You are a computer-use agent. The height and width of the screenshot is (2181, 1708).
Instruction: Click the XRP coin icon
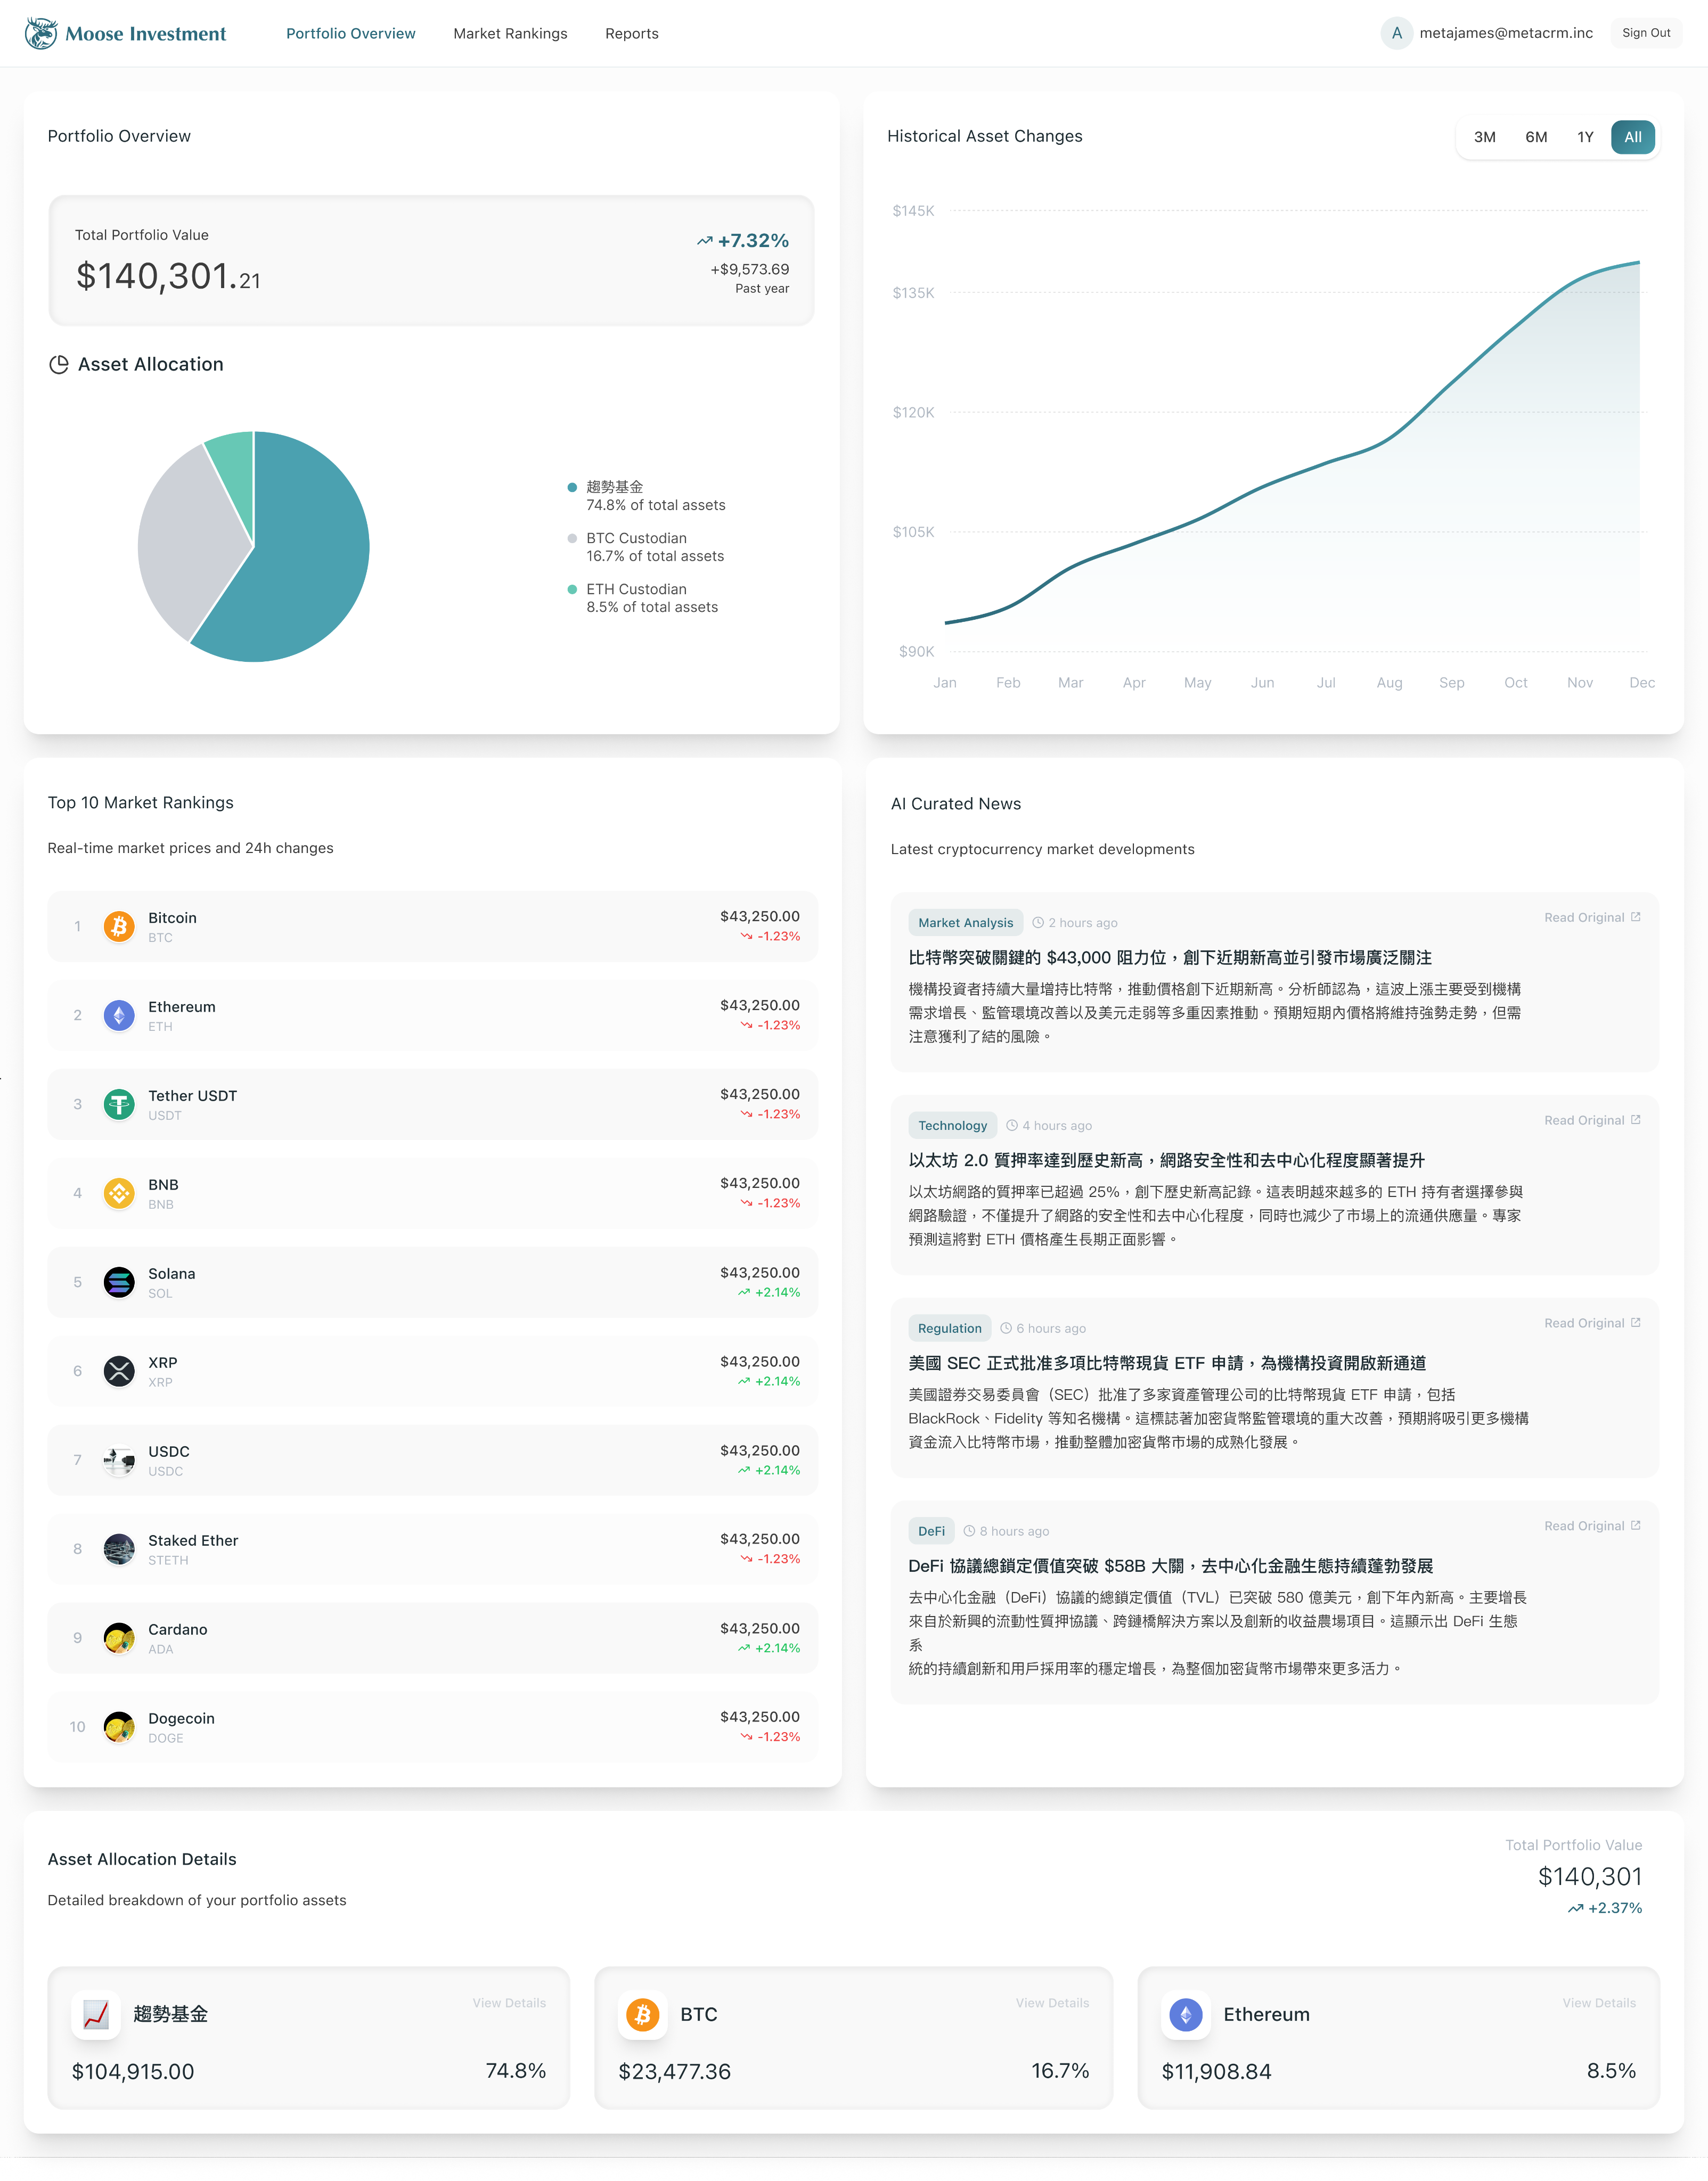click(x=119, y=1371)
